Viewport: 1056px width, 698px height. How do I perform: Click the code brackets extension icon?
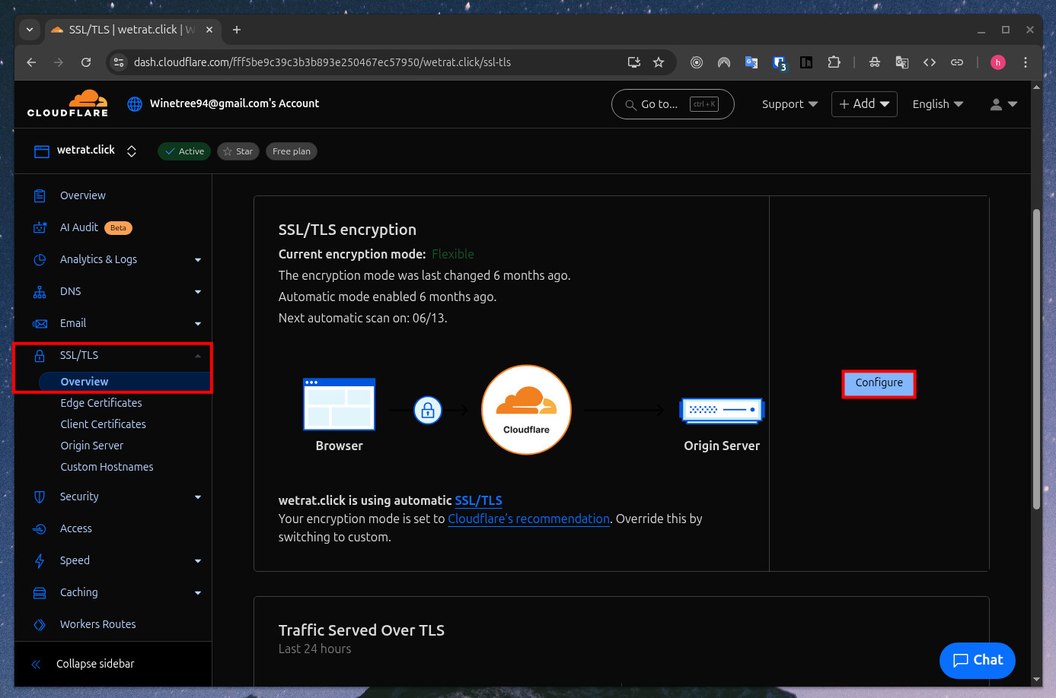[x=930, y=62]
